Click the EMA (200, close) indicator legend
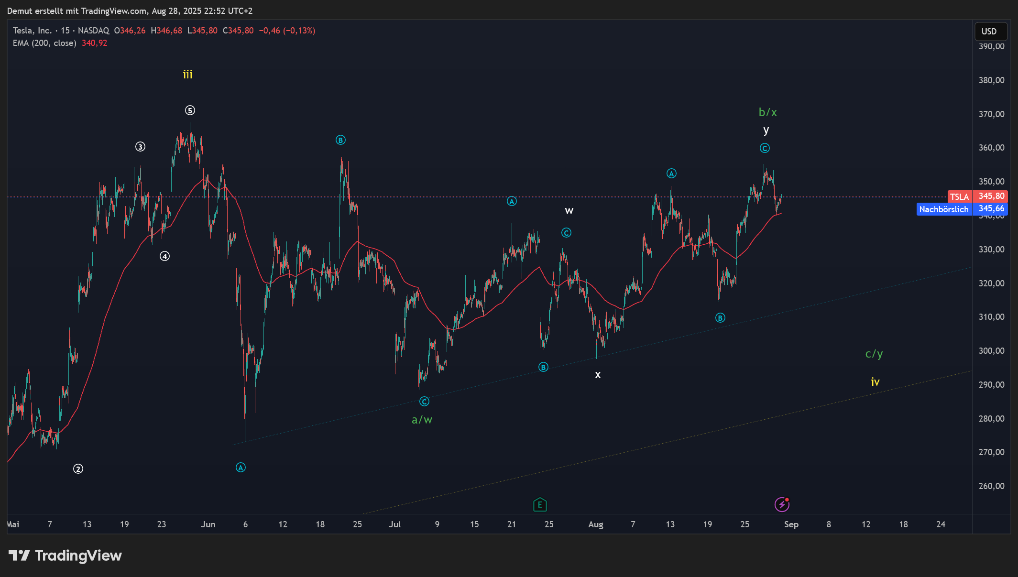The width and height of the screenshot is (1018, 577). 44,43
